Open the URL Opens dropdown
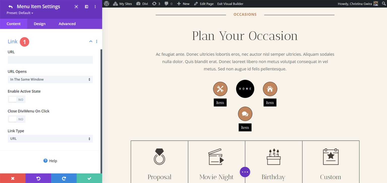The width and height of the screenshot is (387, 183). pos(50,79)
